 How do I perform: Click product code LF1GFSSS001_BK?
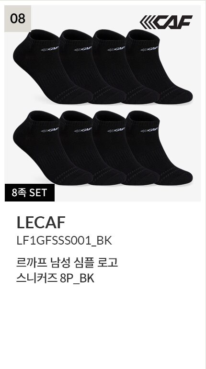click(64, 241)
